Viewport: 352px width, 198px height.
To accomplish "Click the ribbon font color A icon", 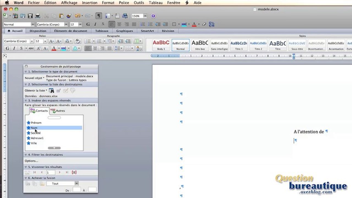I will click(x=54, y=48).
